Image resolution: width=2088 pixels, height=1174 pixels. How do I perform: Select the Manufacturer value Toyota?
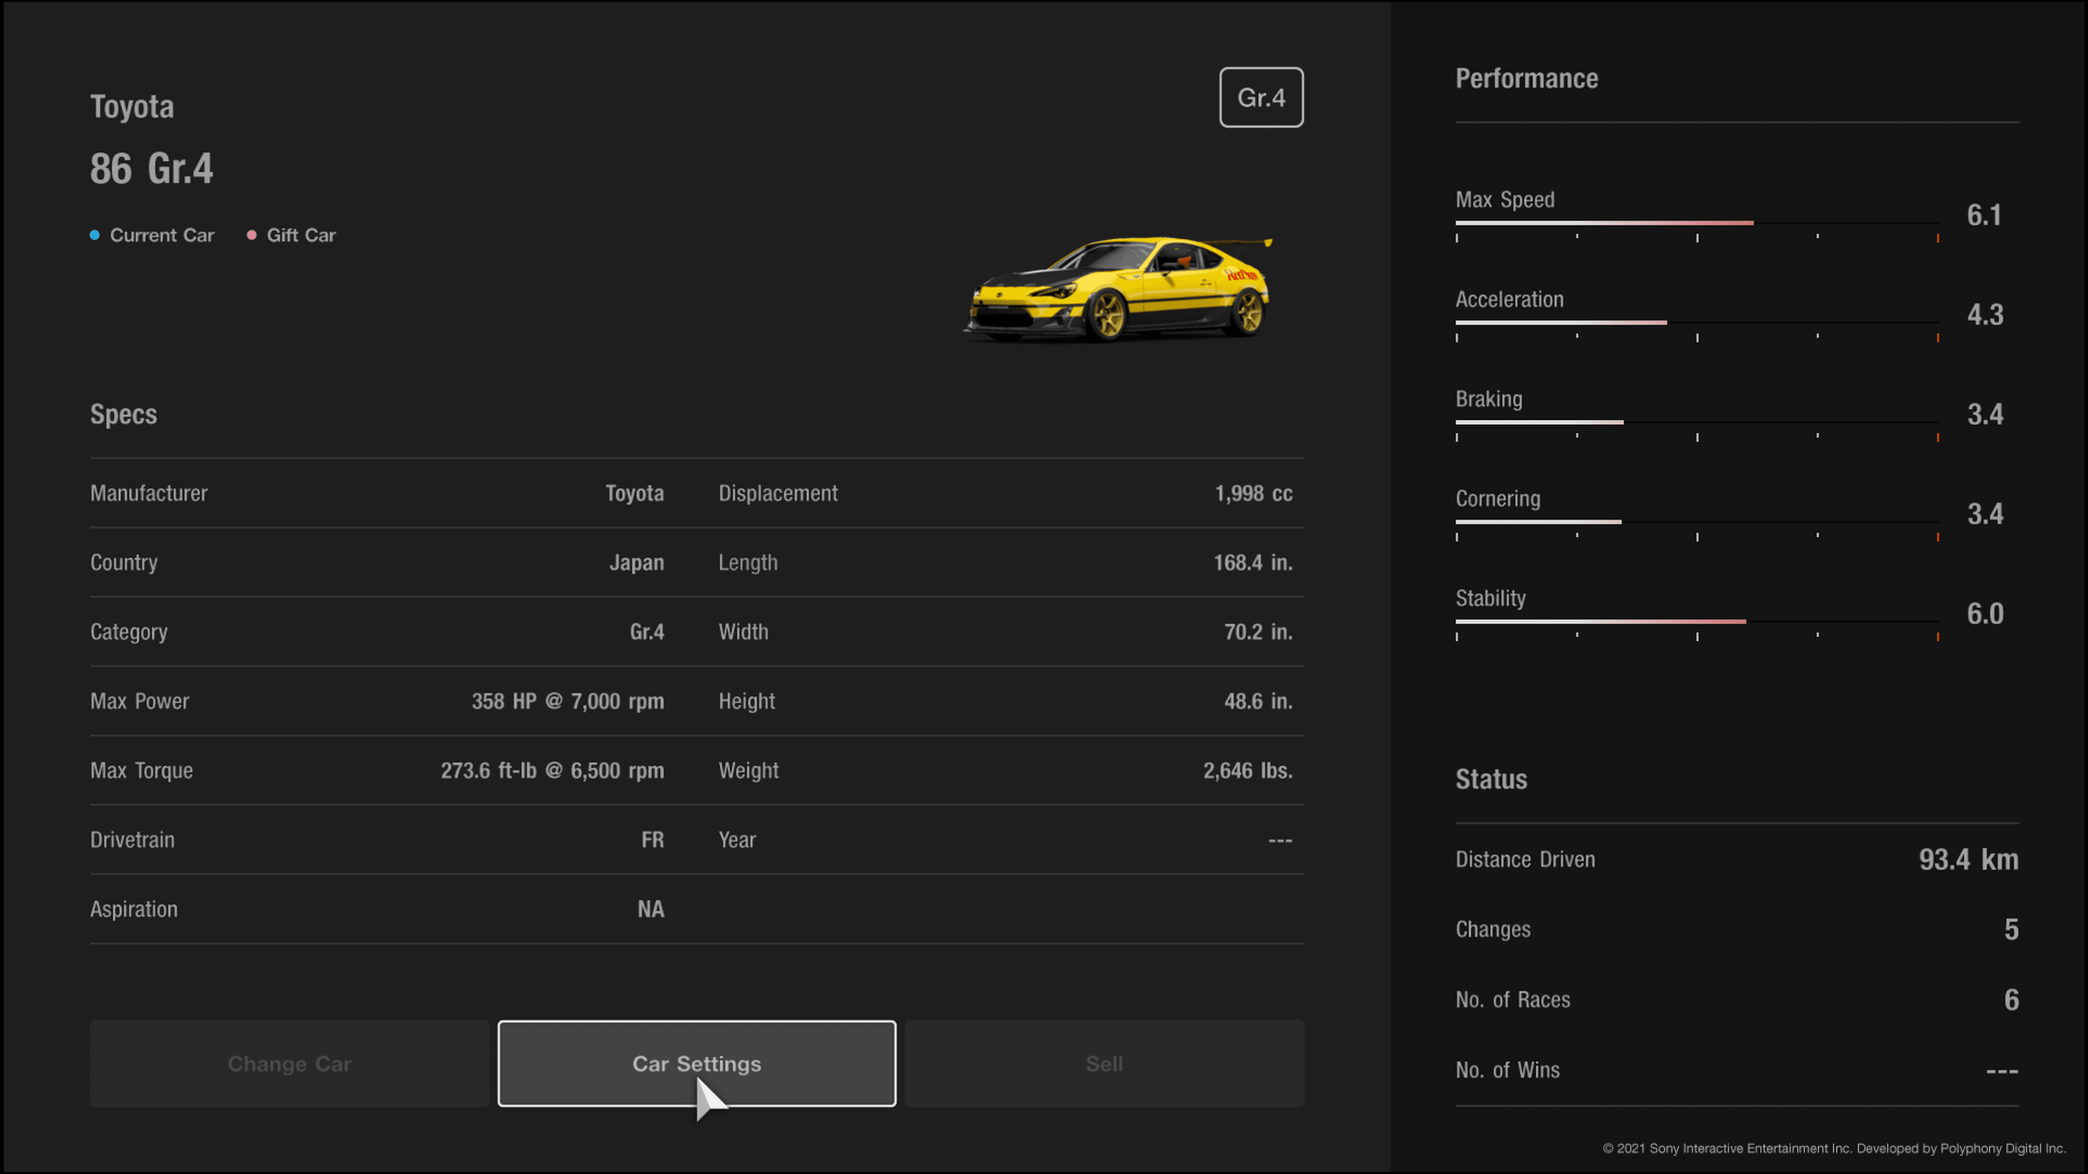pyautogui.click(x=635, y=494)
